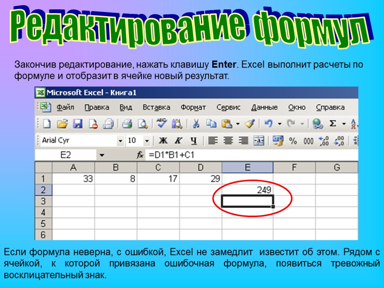Select cell containing 17
Screen dimensions: 384x288
point(158,178)
